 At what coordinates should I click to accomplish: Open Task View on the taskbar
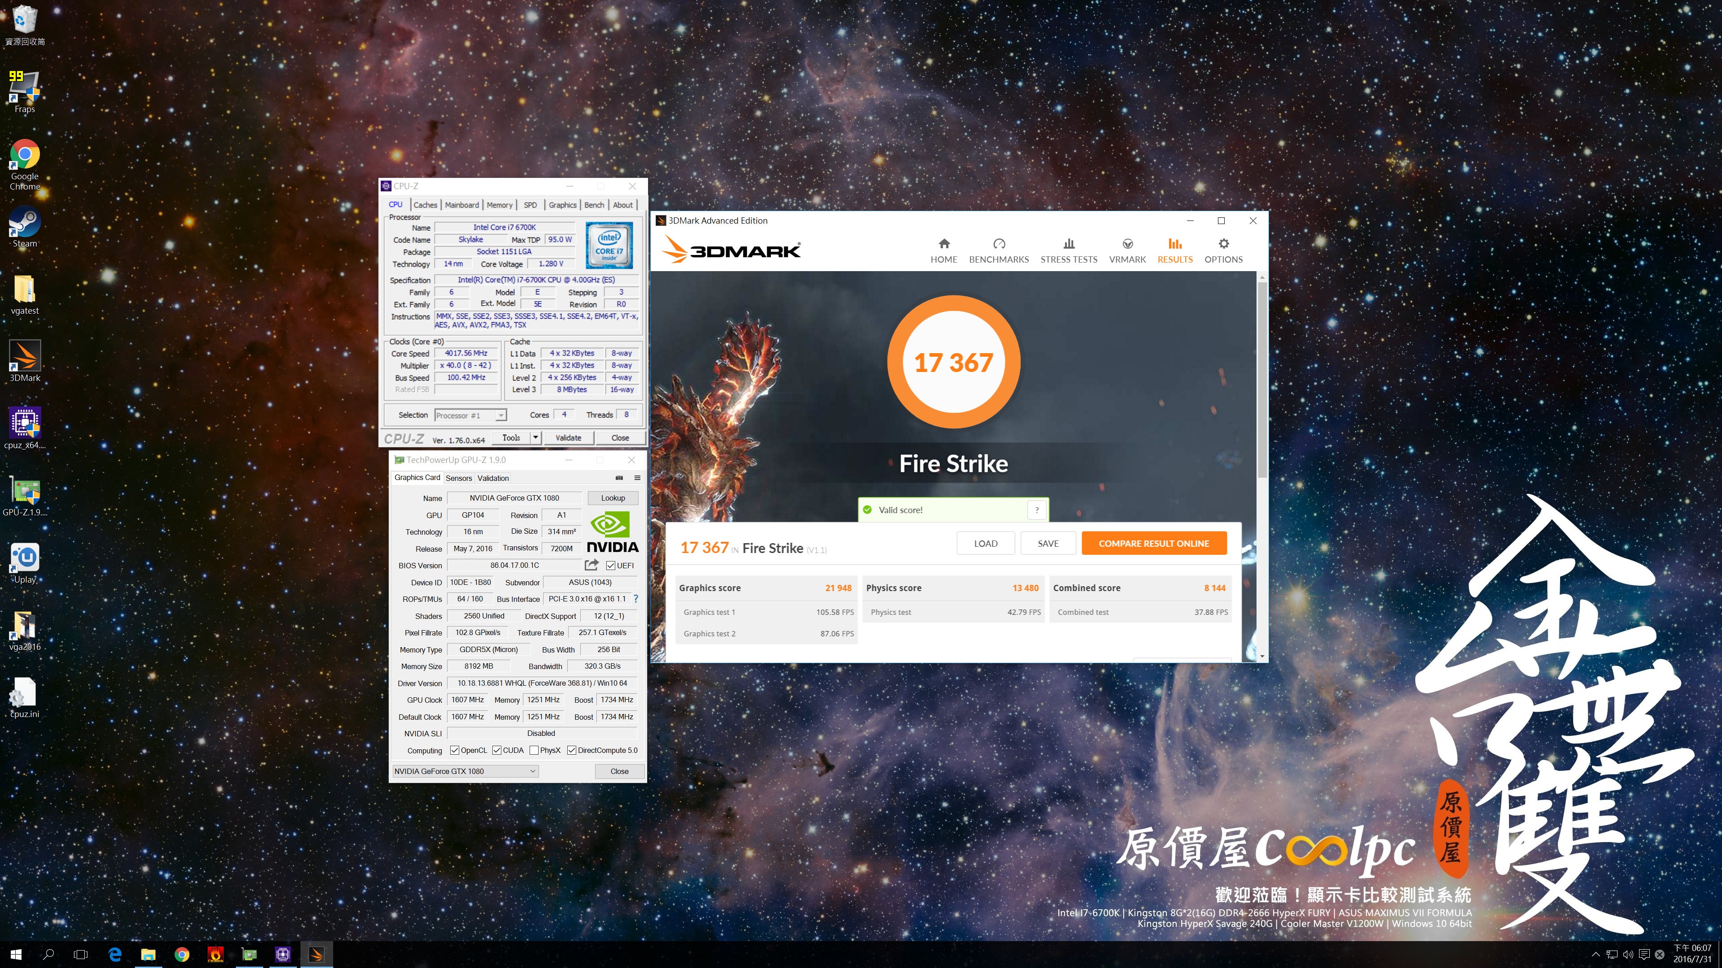coord(80,955)
